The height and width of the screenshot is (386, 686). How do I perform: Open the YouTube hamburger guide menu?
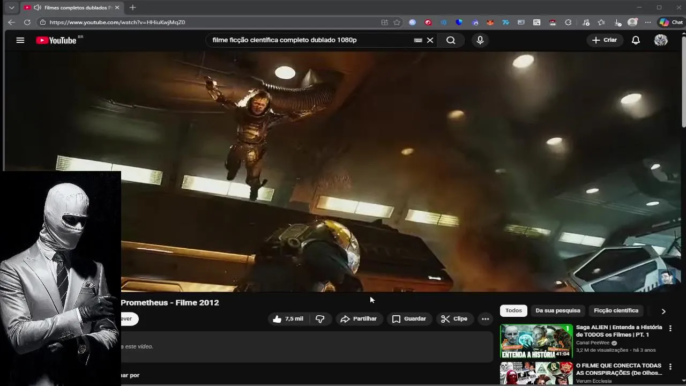tap(20, 40)
